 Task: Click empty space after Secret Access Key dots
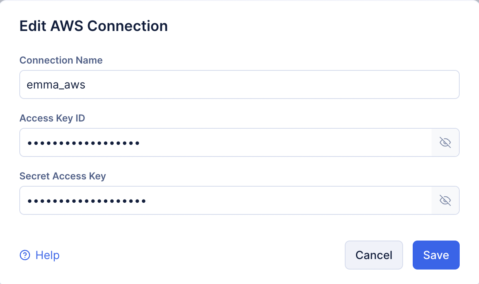pyautogui.click(x=281, y=200)
